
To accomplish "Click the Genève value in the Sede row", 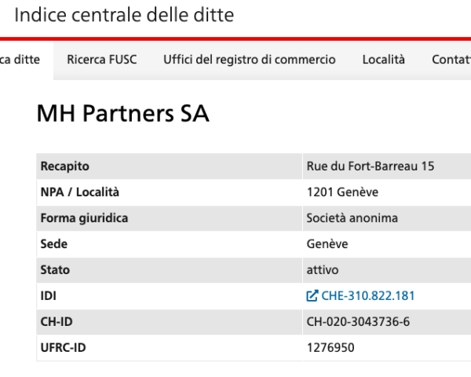I will 327,243.
